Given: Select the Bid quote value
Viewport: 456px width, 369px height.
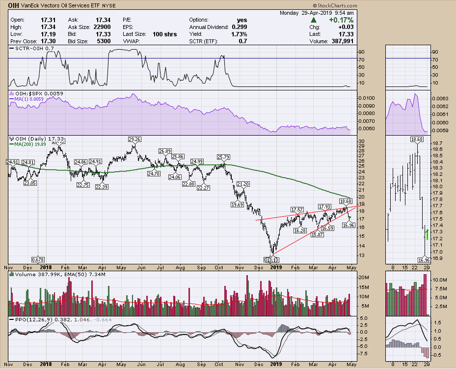Looking at the screenshot, I should point(103,34).
